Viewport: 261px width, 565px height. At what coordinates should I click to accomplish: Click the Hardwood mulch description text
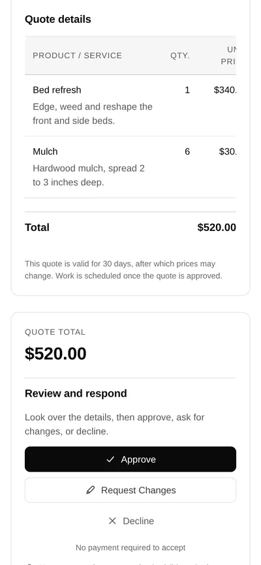coord(89,176)
